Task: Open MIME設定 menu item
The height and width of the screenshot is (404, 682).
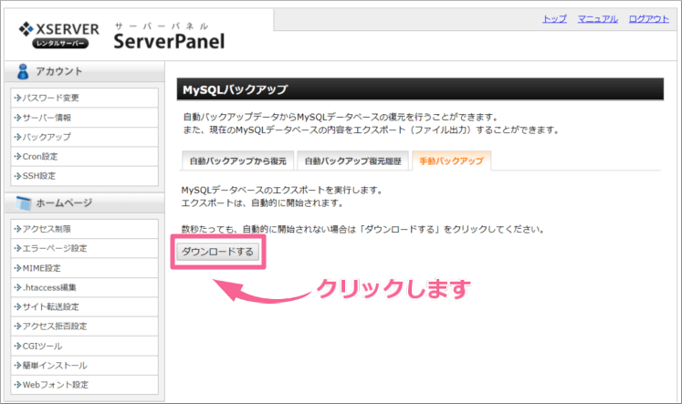Action: (84, 268)
